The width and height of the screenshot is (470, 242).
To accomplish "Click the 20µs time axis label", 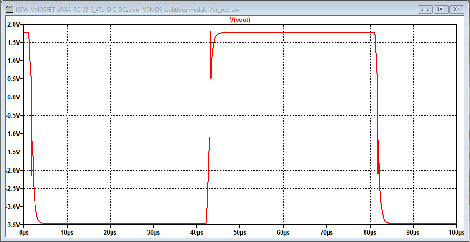I will pos(110,233).
